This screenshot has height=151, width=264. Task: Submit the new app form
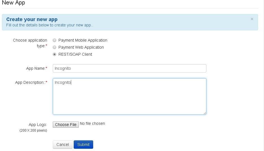click(83, 145)
